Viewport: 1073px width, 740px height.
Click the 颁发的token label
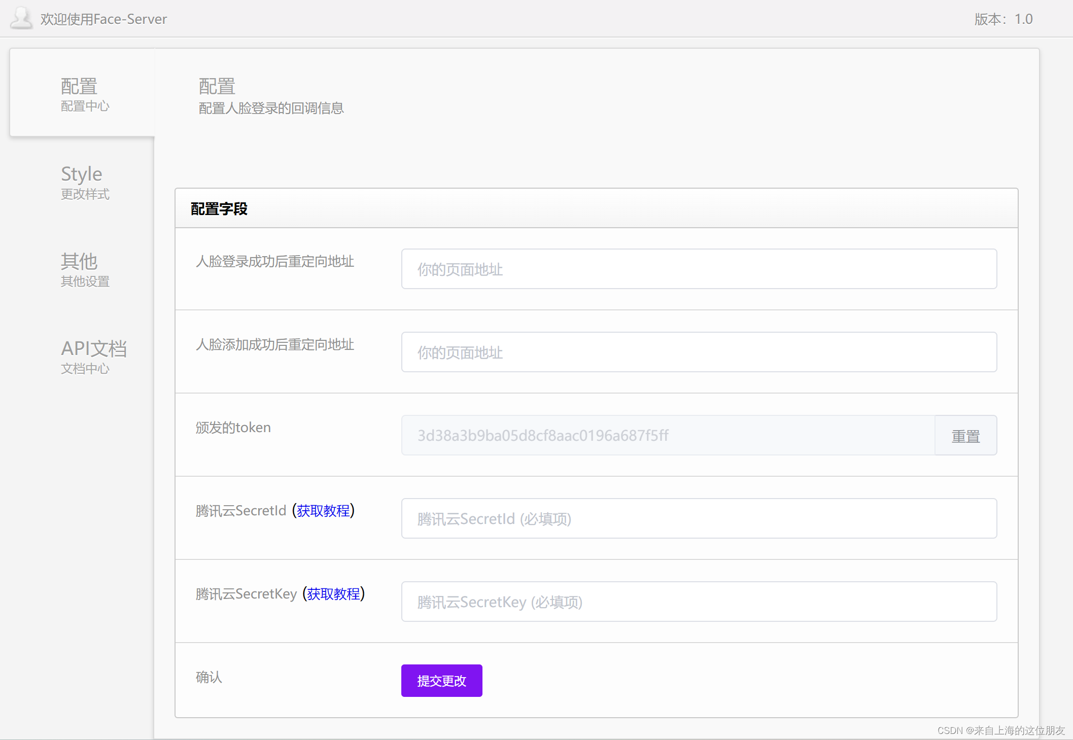point(233,428)
